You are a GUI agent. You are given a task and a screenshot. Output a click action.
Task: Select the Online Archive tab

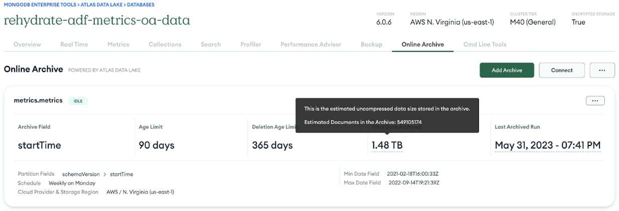[422, 44]
